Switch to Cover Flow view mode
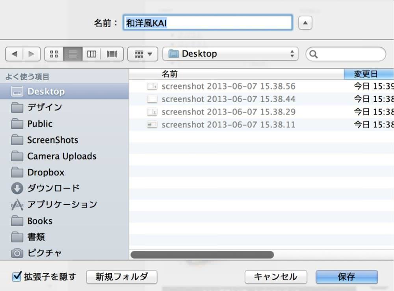This screenshot has height=291, width=394. coord(112,54)
